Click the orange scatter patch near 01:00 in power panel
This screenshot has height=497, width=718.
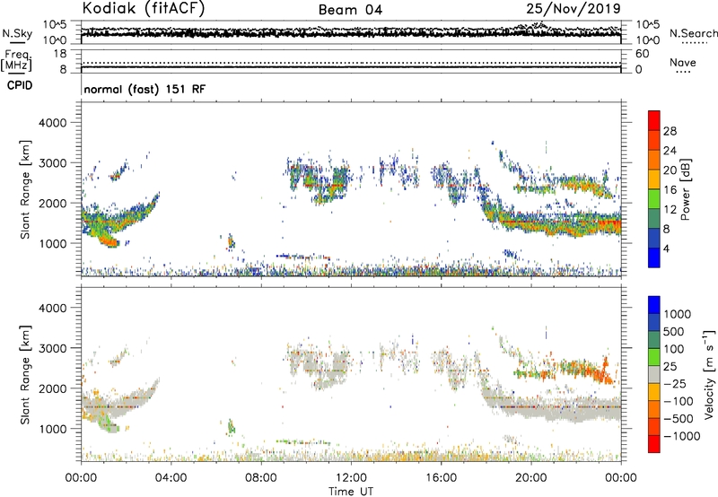pyautogui.click(x=108, y=240)
